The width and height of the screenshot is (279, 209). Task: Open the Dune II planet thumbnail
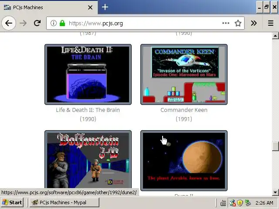[184, 161]
